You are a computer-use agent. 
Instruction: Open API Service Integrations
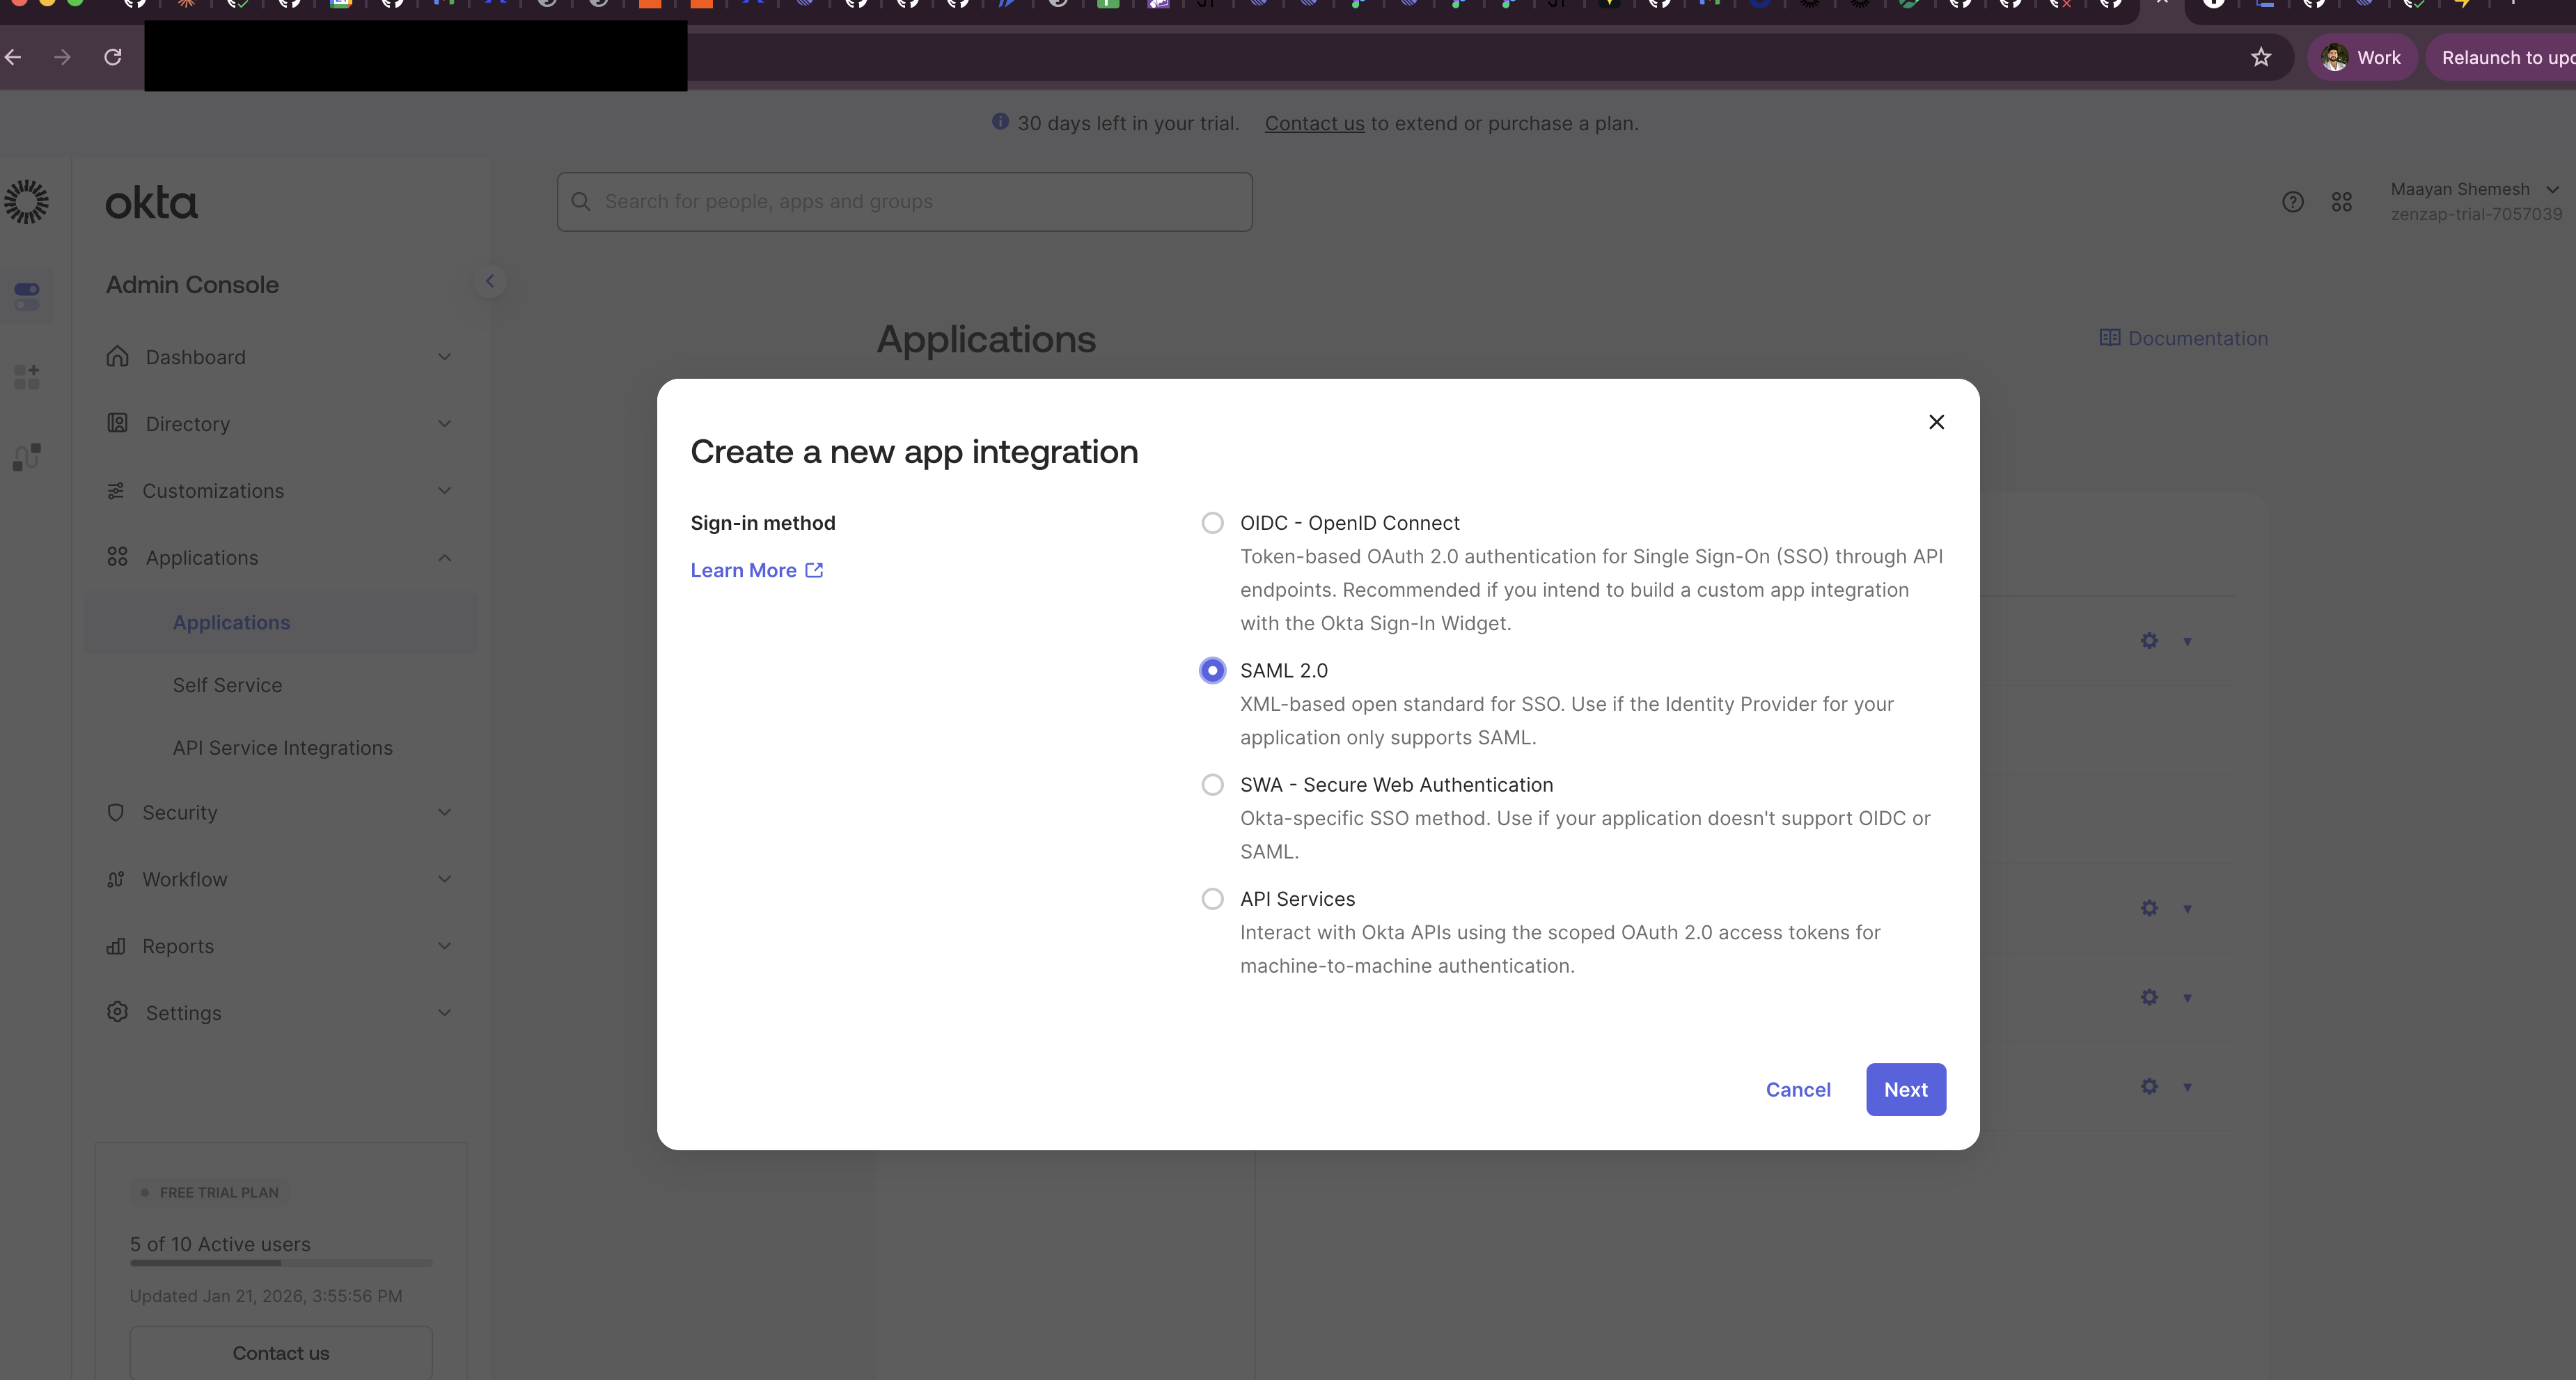pos(281,747)
